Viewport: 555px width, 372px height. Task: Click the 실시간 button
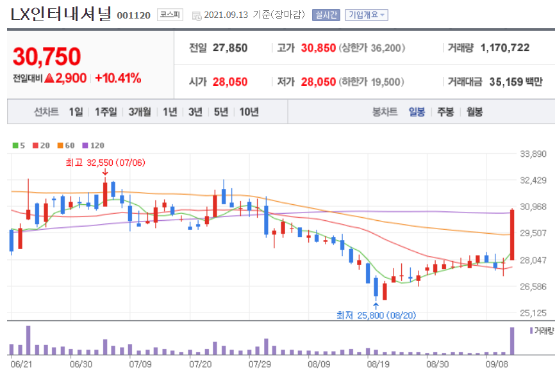(326, 15)
